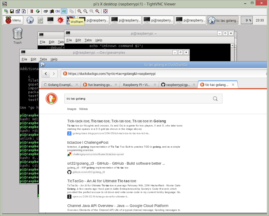The image size is (269, 216).
Task: Refresh the remote screen in TightVNC toolbar
Action: (38, 11)
